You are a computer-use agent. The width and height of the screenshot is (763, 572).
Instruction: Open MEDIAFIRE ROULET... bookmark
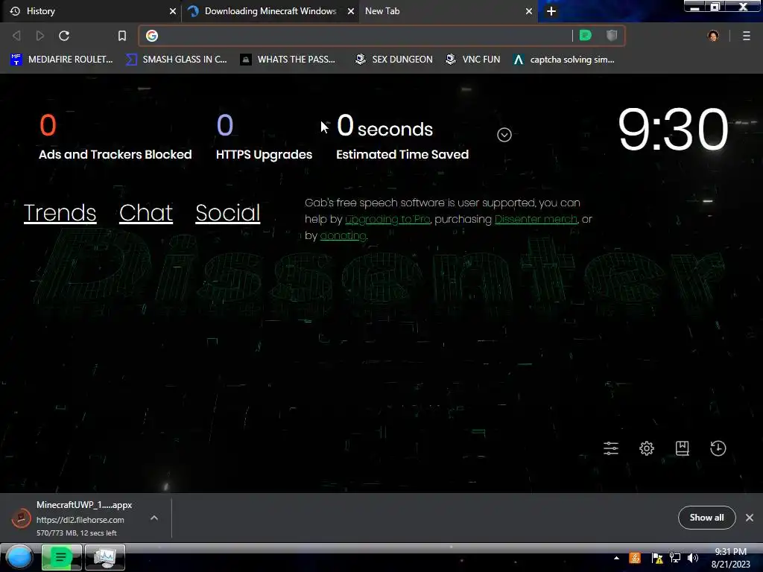pyautogui.click(x=62, y=60)
